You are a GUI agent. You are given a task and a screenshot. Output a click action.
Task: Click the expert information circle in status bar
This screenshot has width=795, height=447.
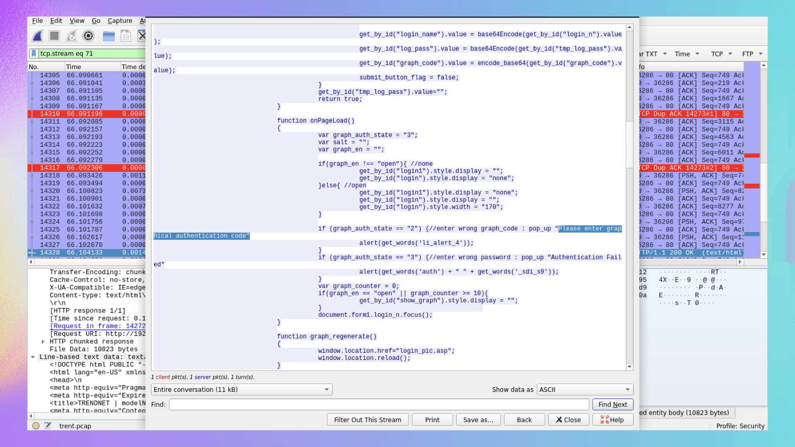pos(36,425)
